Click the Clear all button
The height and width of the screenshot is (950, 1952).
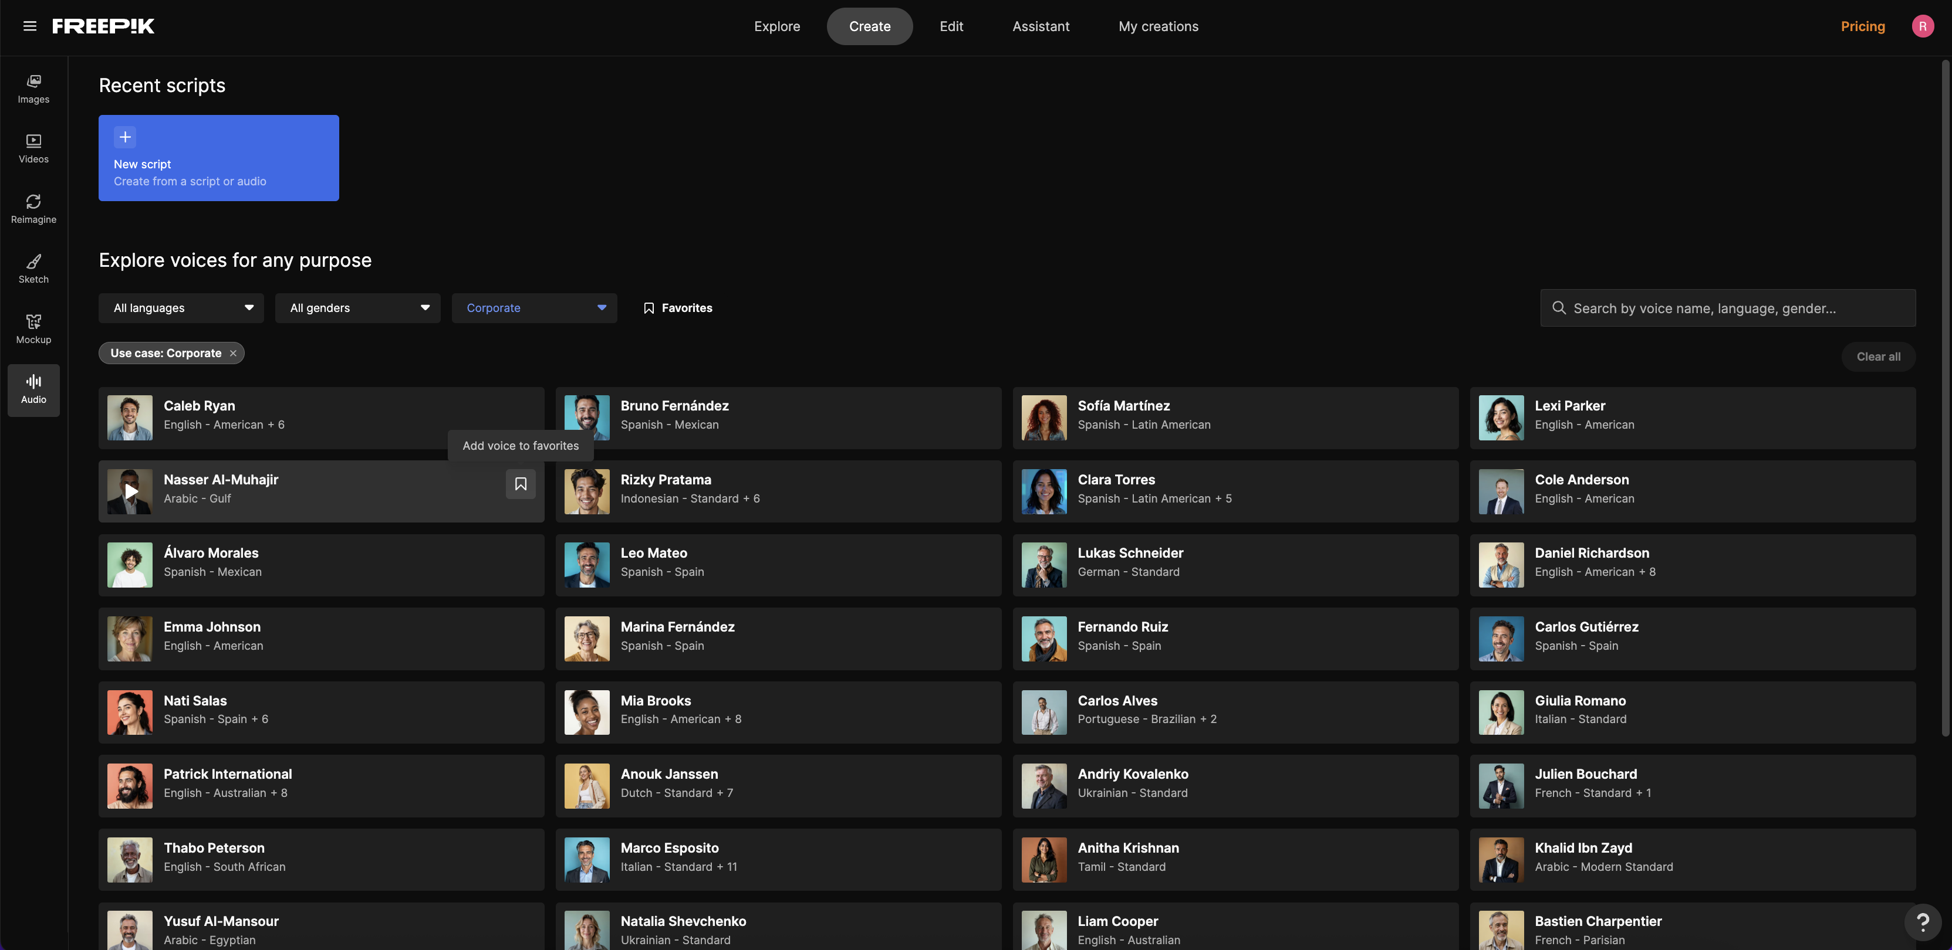click(1877, 357)
